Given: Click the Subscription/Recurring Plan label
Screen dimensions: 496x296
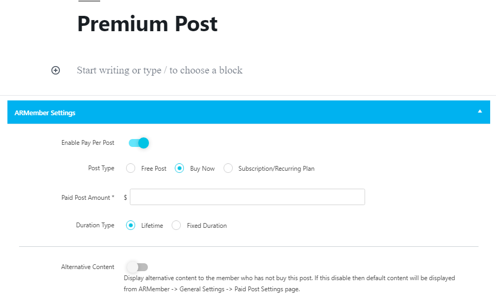Looking at the screenshot, I should (x=277, y=169).
